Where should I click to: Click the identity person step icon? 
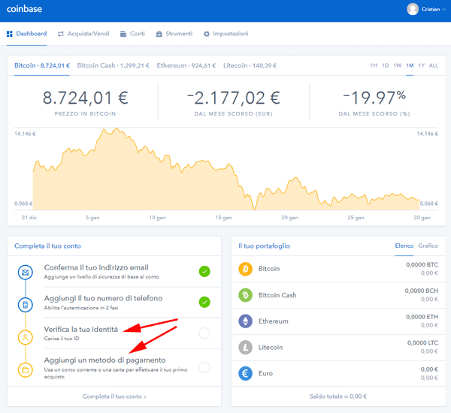[26, 337]
